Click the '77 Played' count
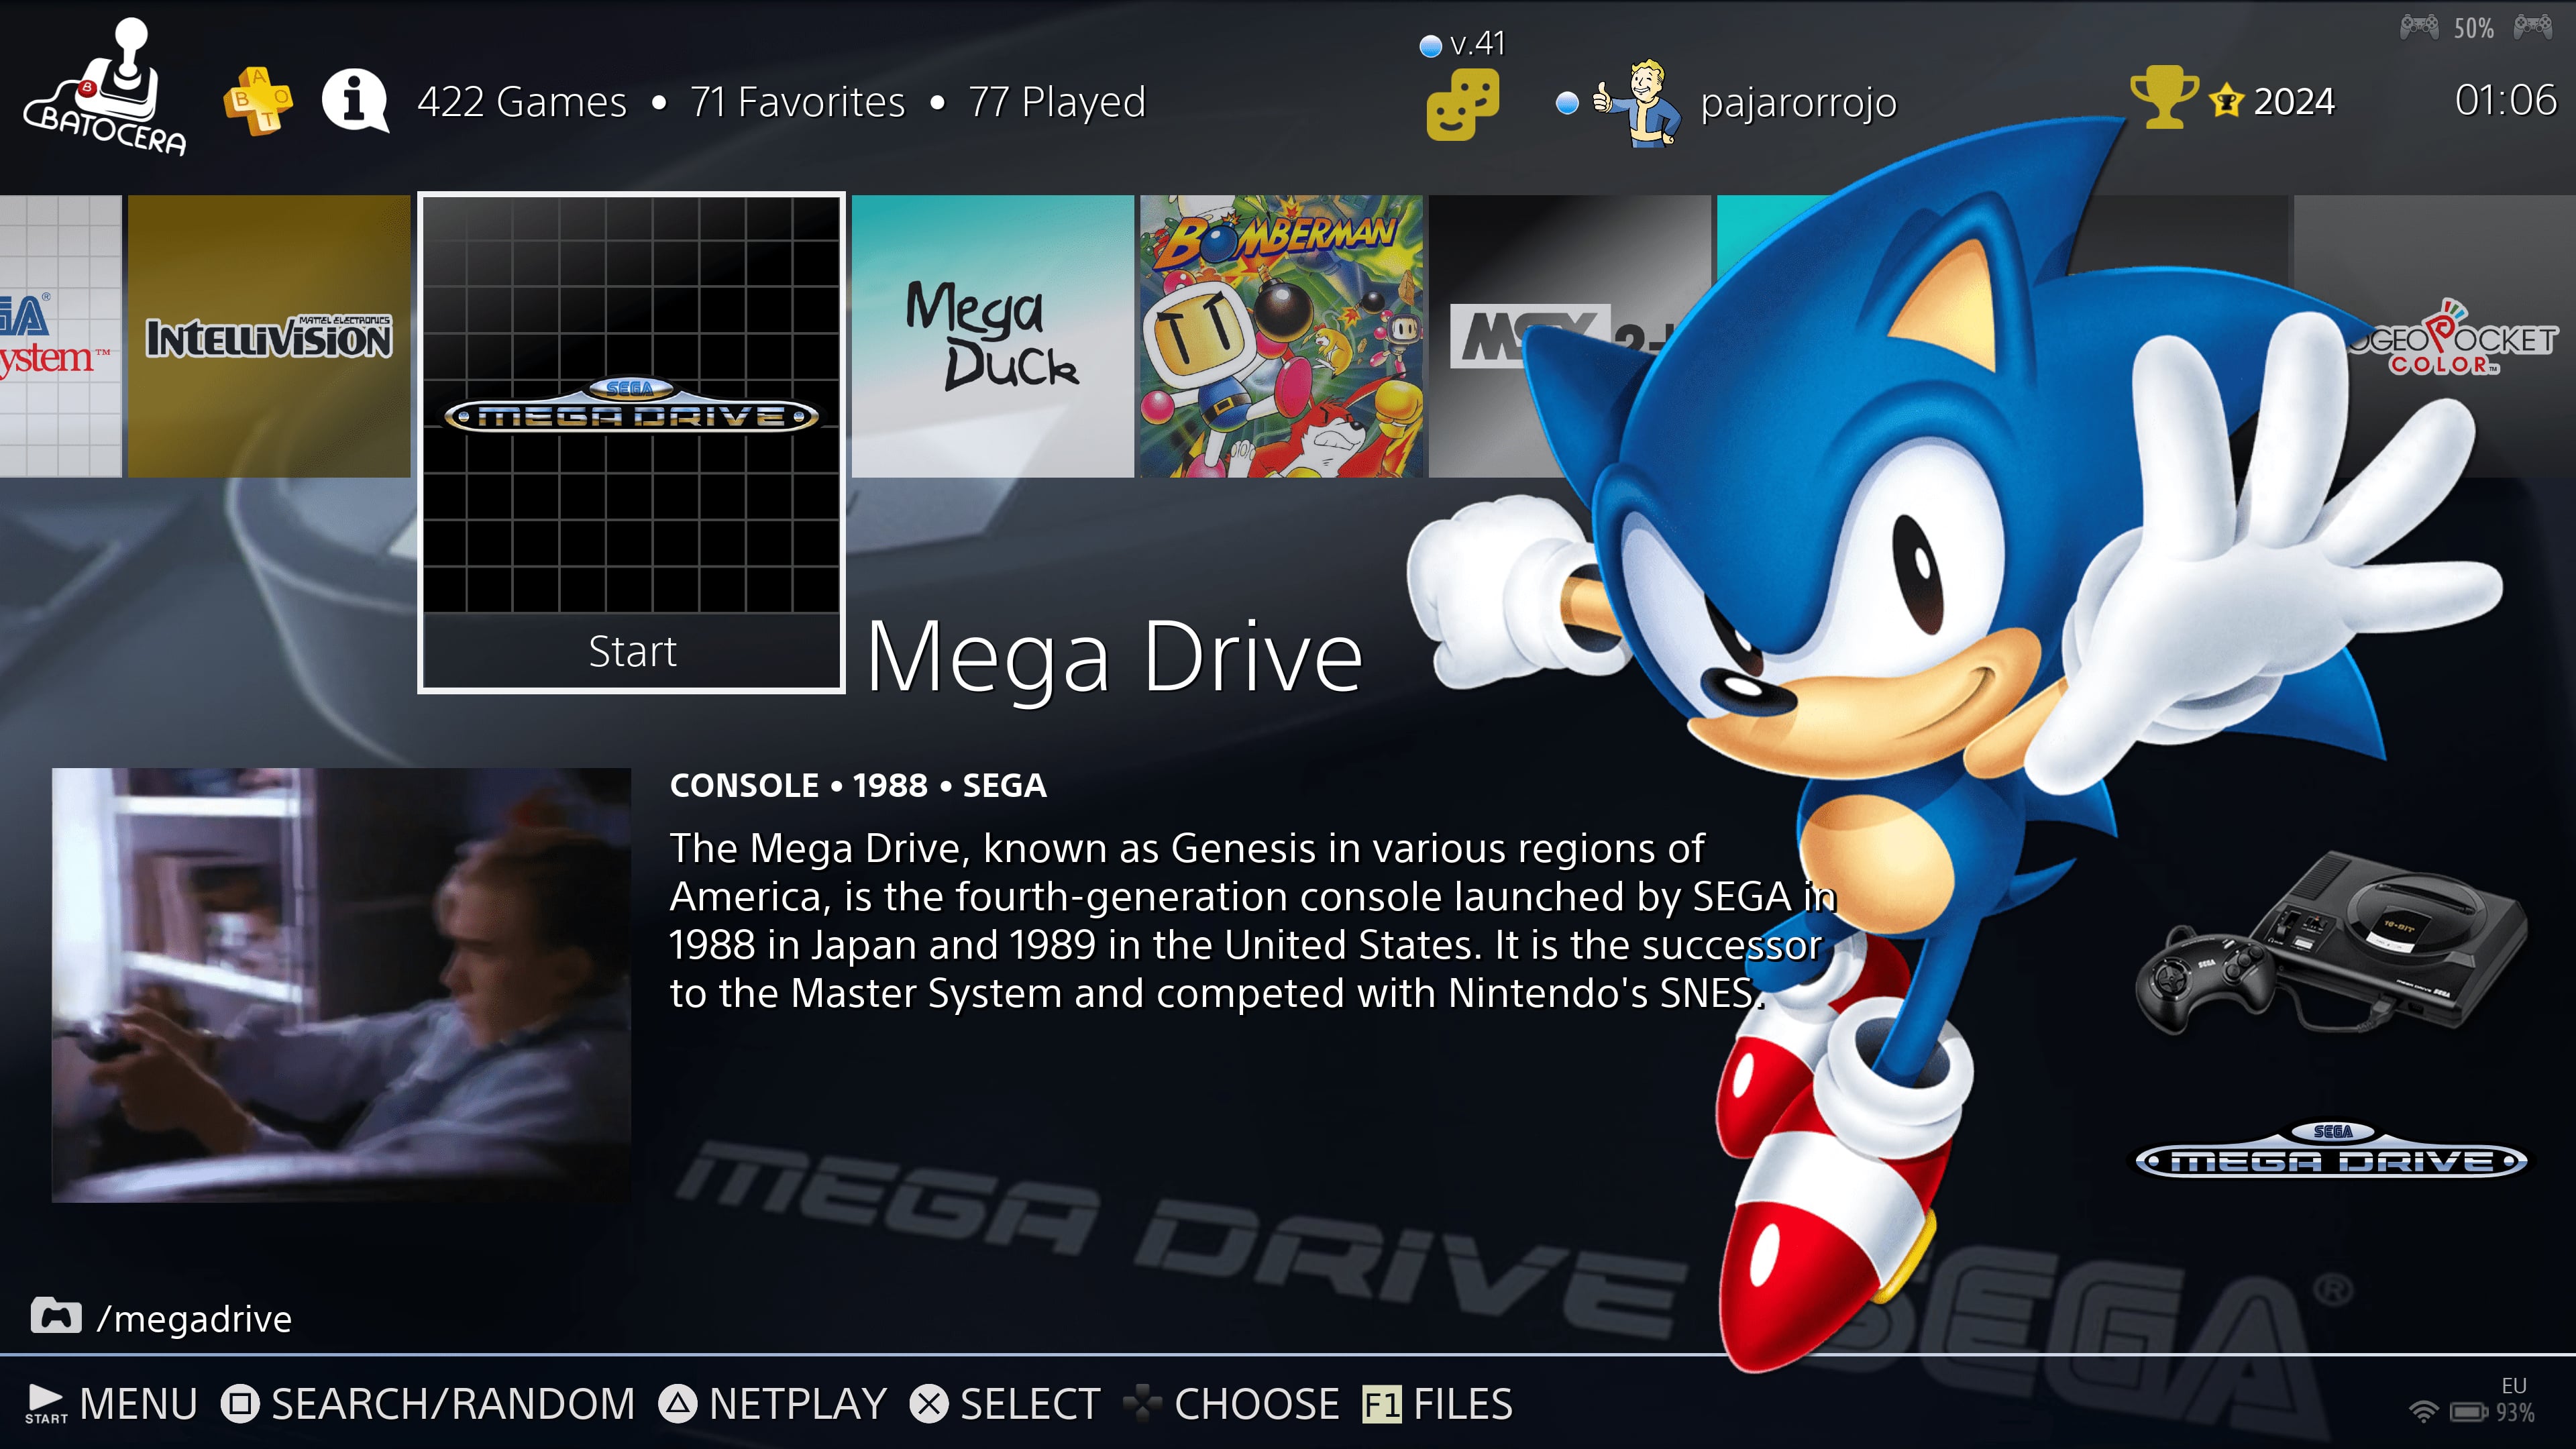This screenshot has height=1449, width=2576. (x=1056, y=102)
